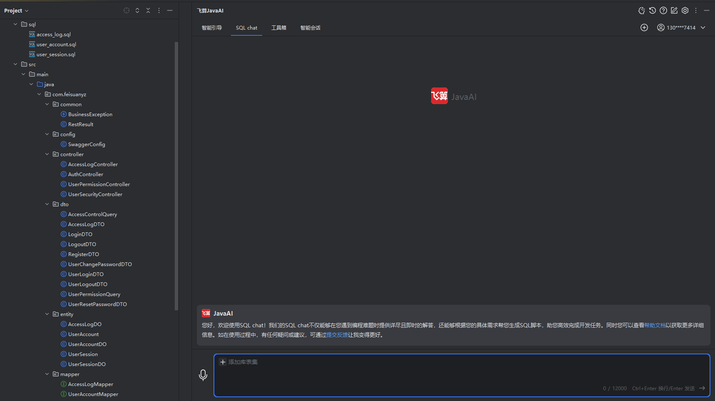
Task: Hide the Project tool window
Action: 170,10
